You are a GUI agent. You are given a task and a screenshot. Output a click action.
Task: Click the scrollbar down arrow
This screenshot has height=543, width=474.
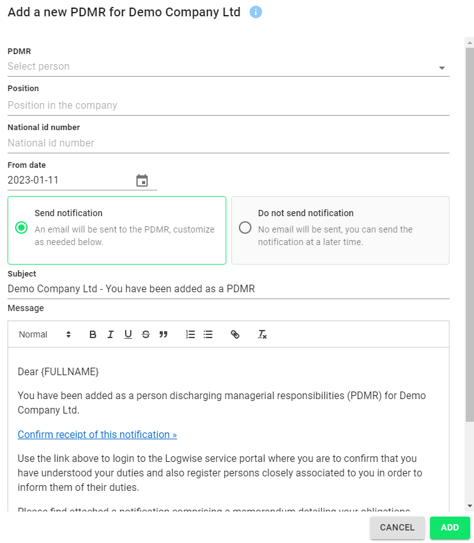(470, 506)
